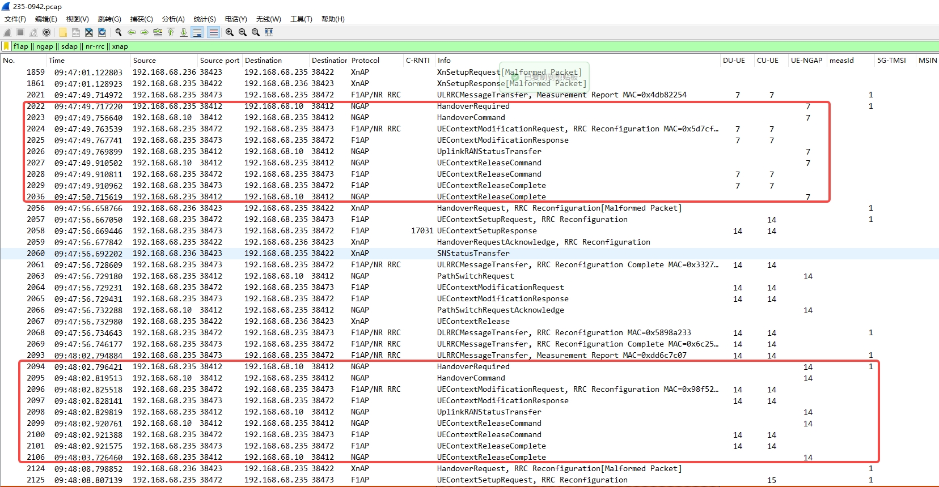Jump to the last packet
The width and height of the screenshot is (939, 487).
pos(184,32)
